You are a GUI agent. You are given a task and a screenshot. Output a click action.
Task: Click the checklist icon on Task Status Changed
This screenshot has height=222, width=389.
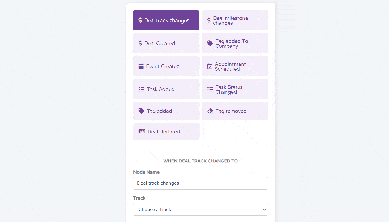point(210,89)
